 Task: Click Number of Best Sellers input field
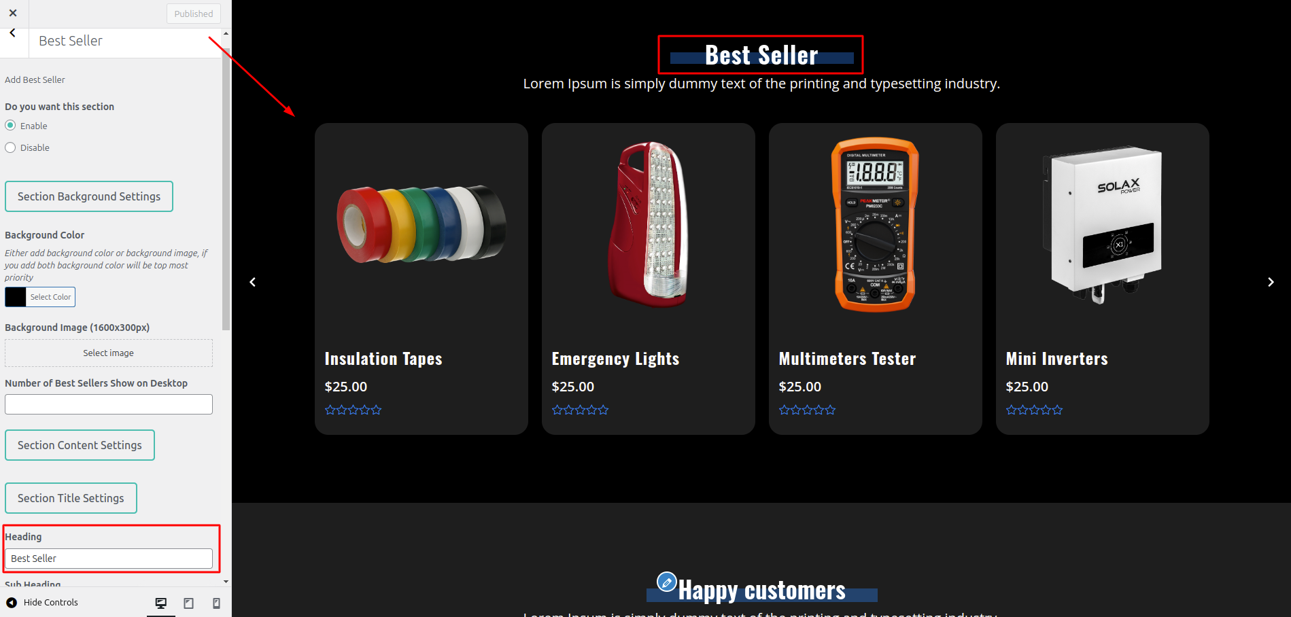point(109,404)
